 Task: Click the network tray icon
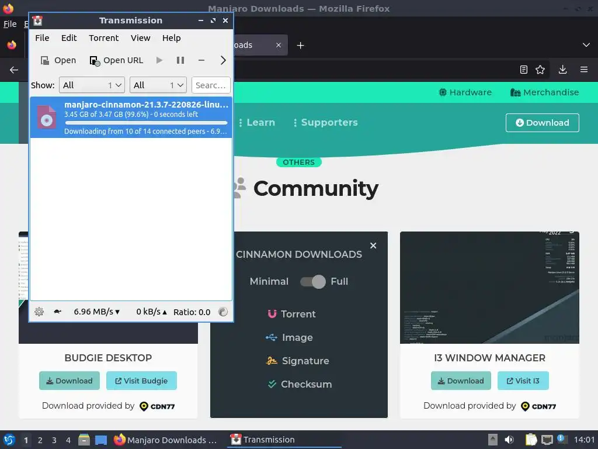pyautogui.click(x=547, y=440)
